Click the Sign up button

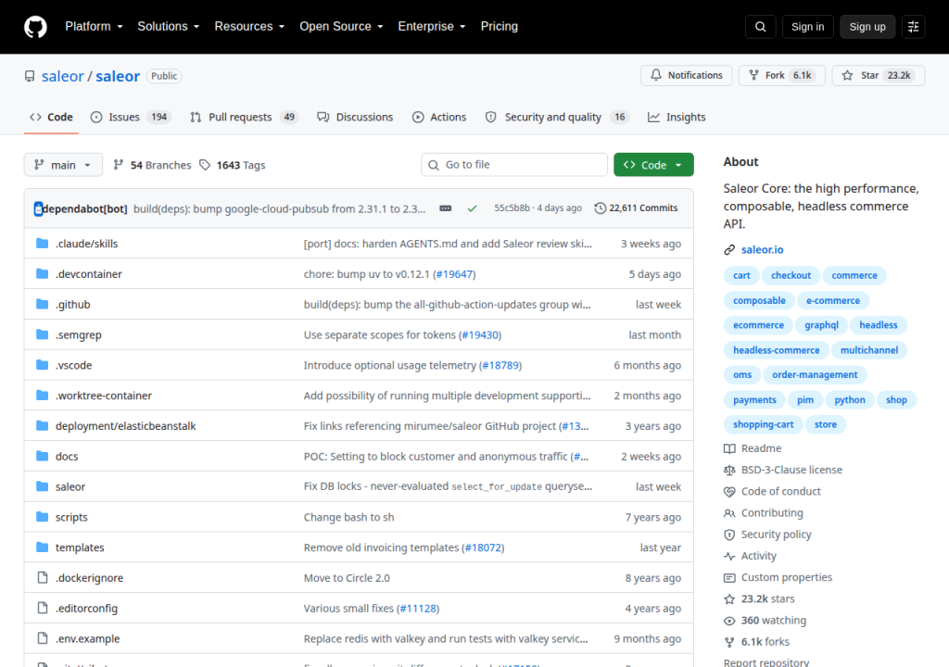point(867,27)
